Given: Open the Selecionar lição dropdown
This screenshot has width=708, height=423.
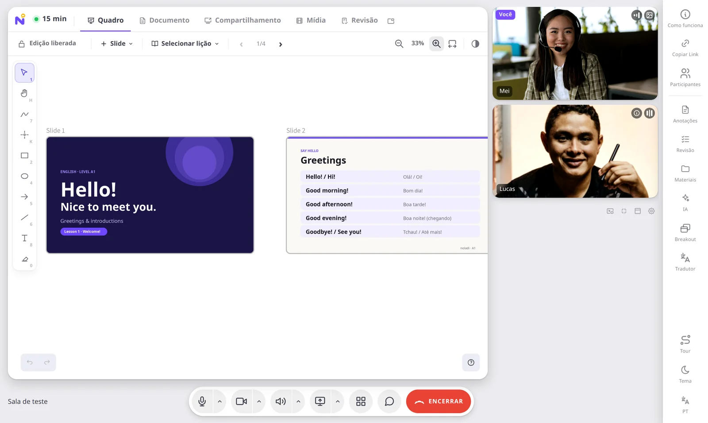Looking at the screenshot, I should (185, 43).
